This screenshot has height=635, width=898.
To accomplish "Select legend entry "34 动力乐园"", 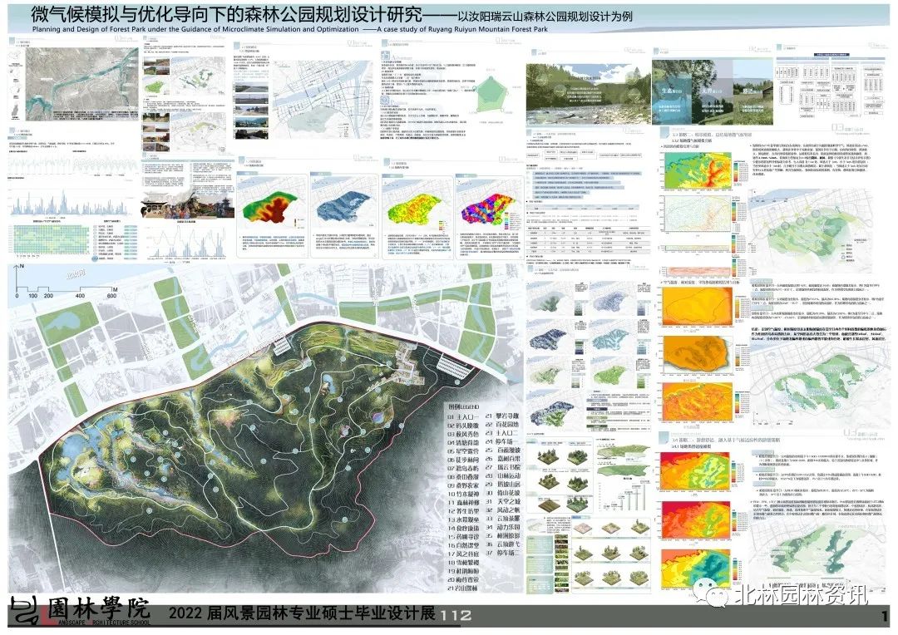I will [x=502, y=527].
